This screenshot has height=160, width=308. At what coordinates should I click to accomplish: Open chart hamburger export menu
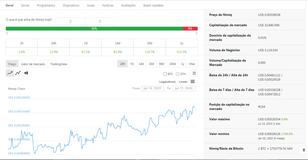193,81
